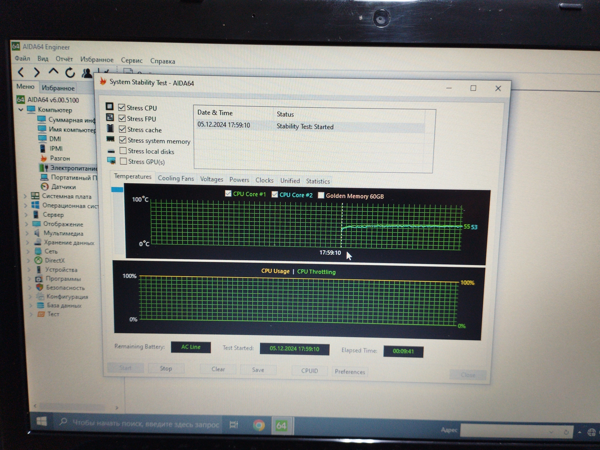600x450 pixels.
Task: Uncheck Stress cache
Action: 122,129
